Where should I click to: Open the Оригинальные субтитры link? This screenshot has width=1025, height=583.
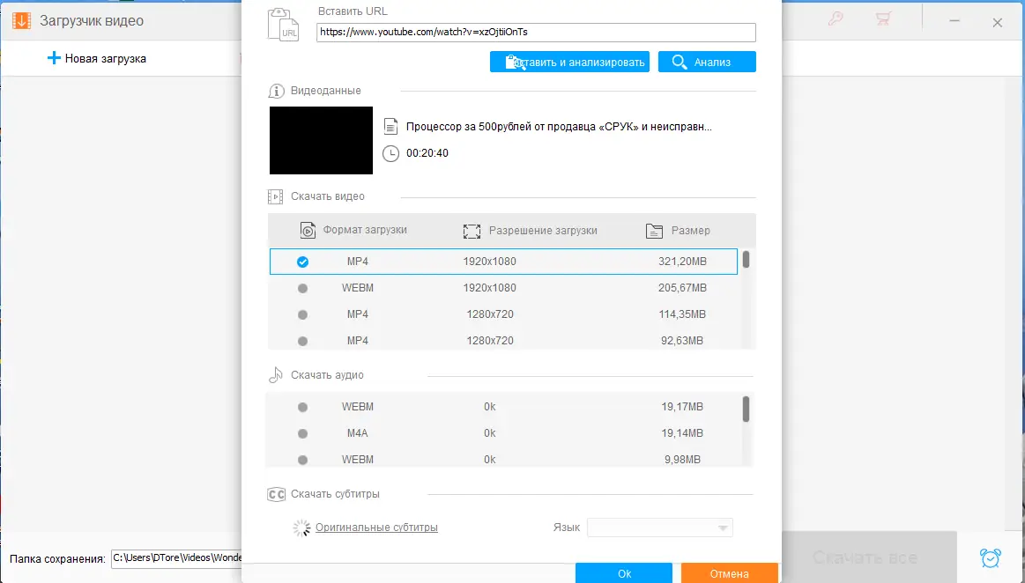pos(375,527)
